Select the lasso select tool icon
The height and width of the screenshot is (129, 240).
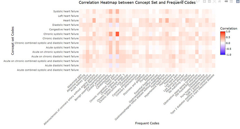[x=198, y=1]
